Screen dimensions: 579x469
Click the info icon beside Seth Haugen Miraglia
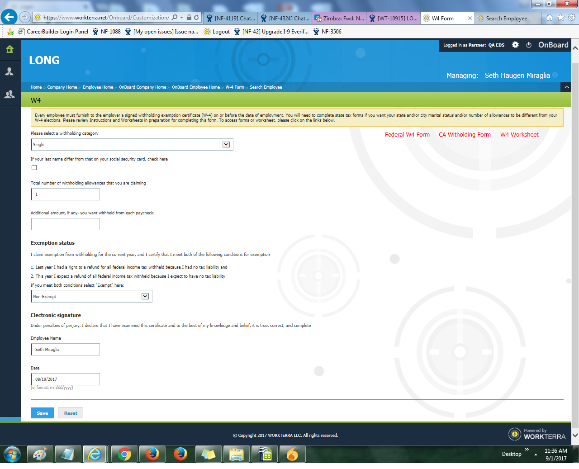555,75
